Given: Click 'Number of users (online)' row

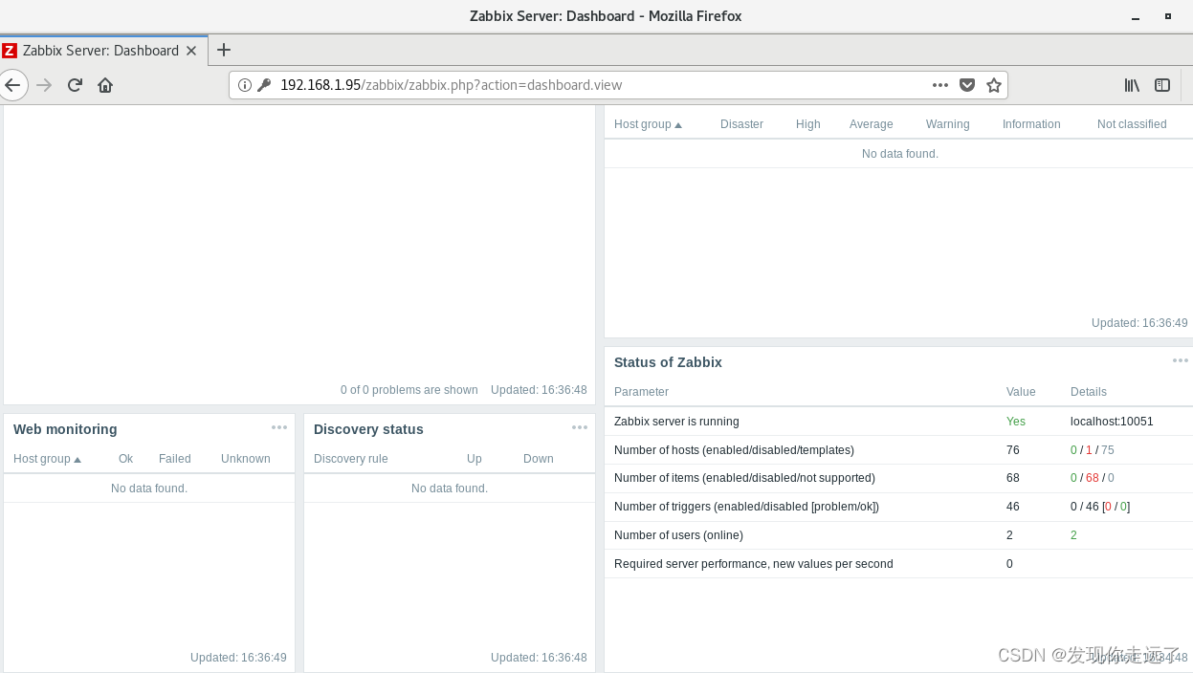Looking at the screenshot, I should (x=898, y=535).
